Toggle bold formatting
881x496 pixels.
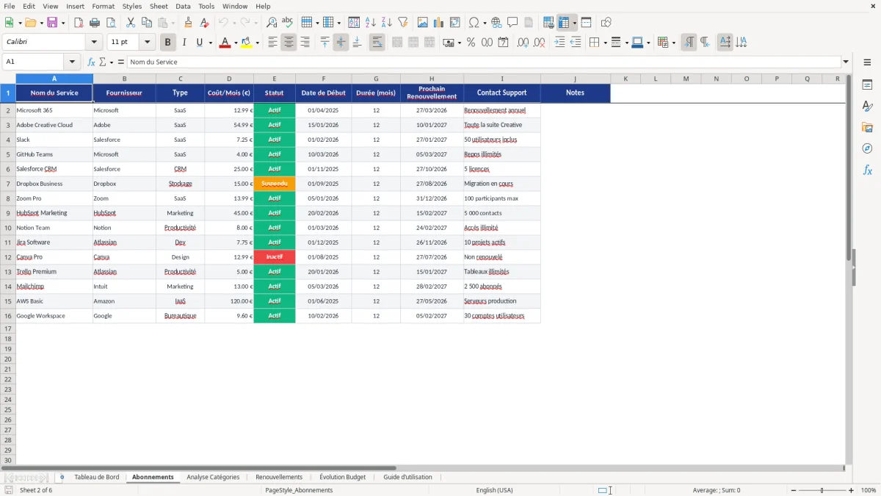(x=167, y=42)
